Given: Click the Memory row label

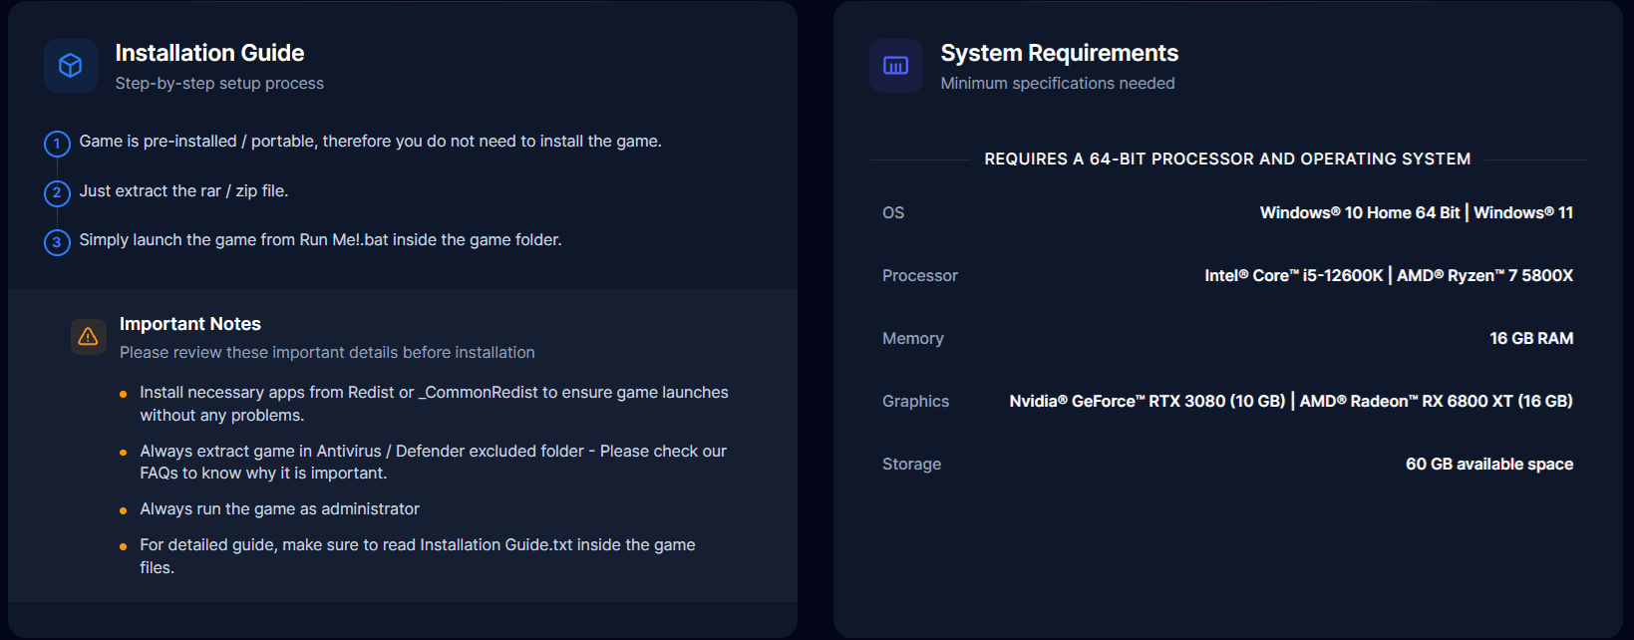Looking at the screenshot, I should (x=913, y=339).
